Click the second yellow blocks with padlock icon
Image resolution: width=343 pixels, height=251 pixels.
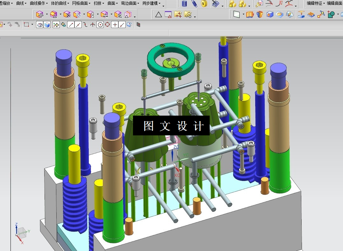tap(242, 4)
